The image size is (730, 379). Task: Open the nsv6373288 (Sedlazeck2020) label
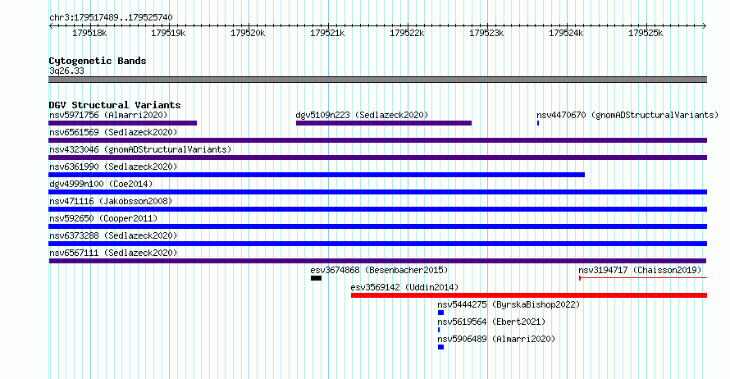pyautogui.click(x=113, y=235)
